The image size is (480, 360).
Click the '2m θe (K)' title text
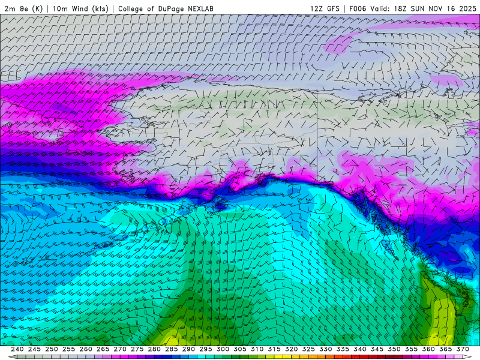tap(23, 8)
